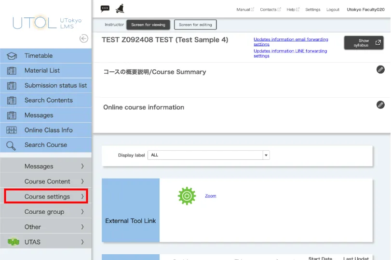
Task: Click the blue Messages list icon
Action: click(12, 115)
